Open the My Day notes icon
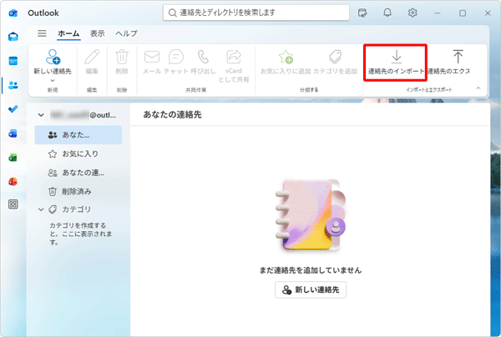This screenshot has width=501, height=337. (362, 13)
